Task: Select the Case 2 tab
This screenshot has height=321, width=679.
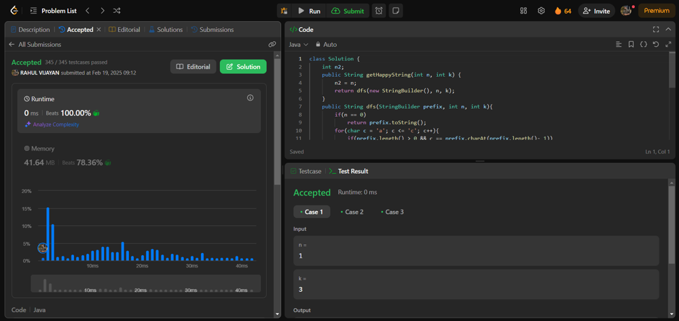Action: tap(352, 212)
